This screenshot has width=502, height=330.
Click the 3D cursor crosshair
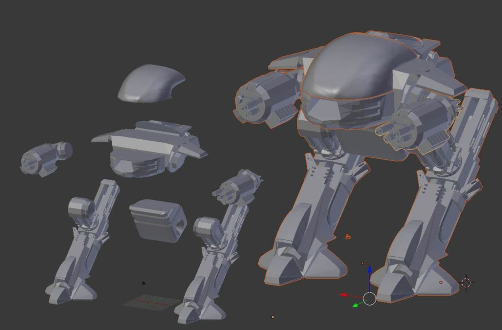(466, 283)
